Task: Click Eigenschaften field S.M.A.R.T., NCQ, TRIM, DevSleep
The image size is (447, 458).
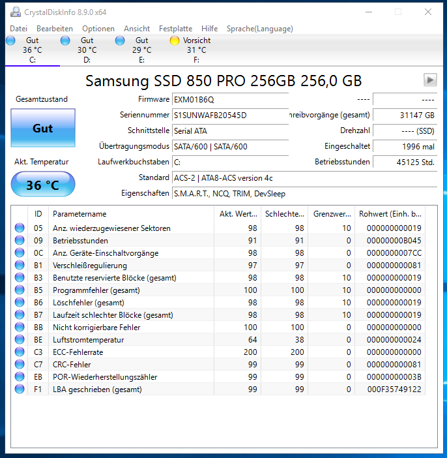Action: click(x=304, y=193)
